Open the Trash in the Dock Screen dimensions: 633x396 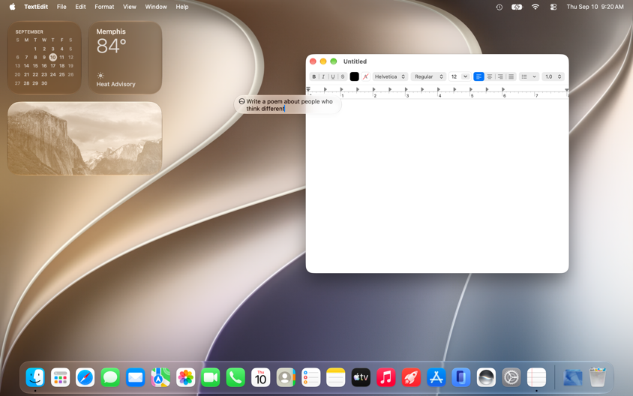tap(598, 377)
